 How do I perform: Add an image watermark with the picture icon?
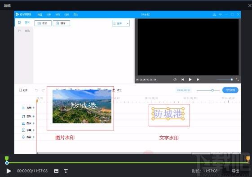pyautogui.click(x=56, y=171)
